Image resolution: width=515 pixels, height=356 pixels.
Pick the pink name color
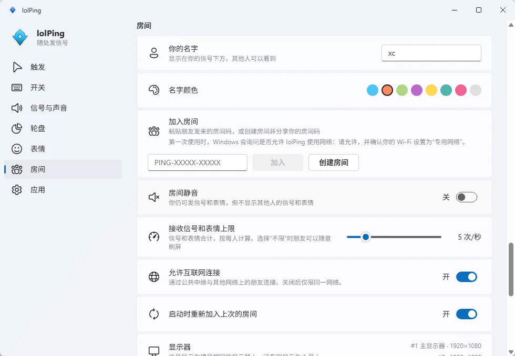click(461, 90)
